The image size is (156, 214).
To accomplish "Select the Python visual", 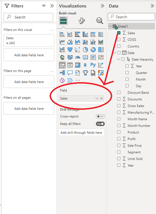I will (x=93, y=65).
